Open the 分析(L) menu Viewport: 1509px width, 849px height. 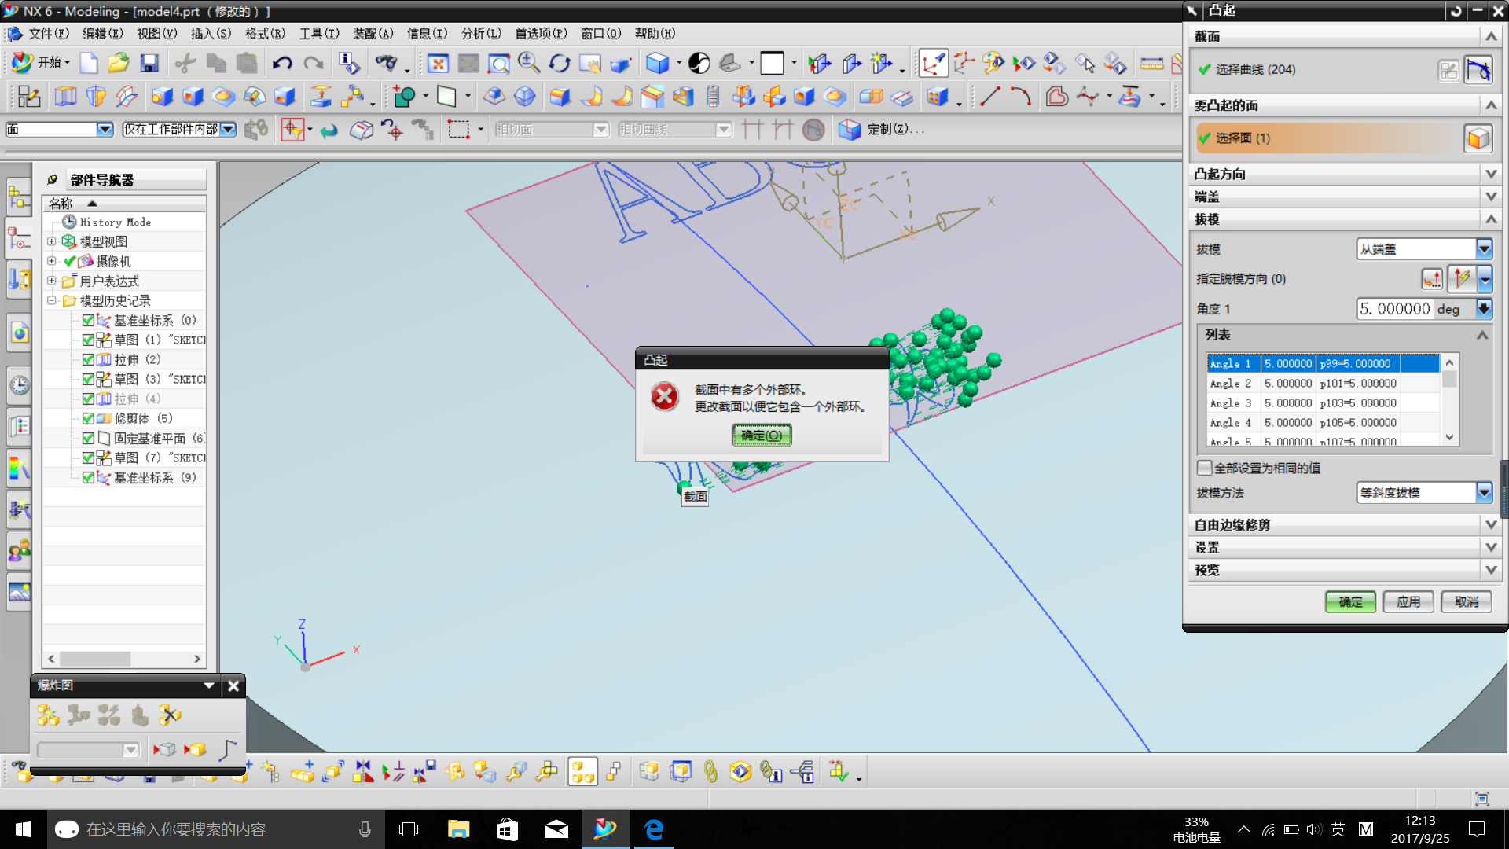pos(481,33)
